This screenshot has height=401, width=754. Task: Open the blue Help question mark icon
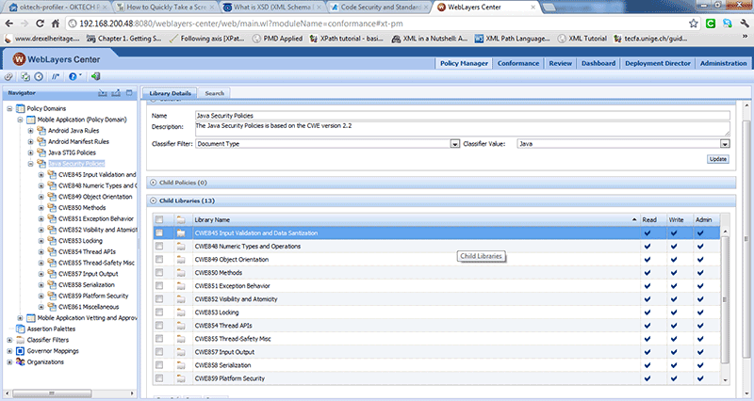coord(73,77)
